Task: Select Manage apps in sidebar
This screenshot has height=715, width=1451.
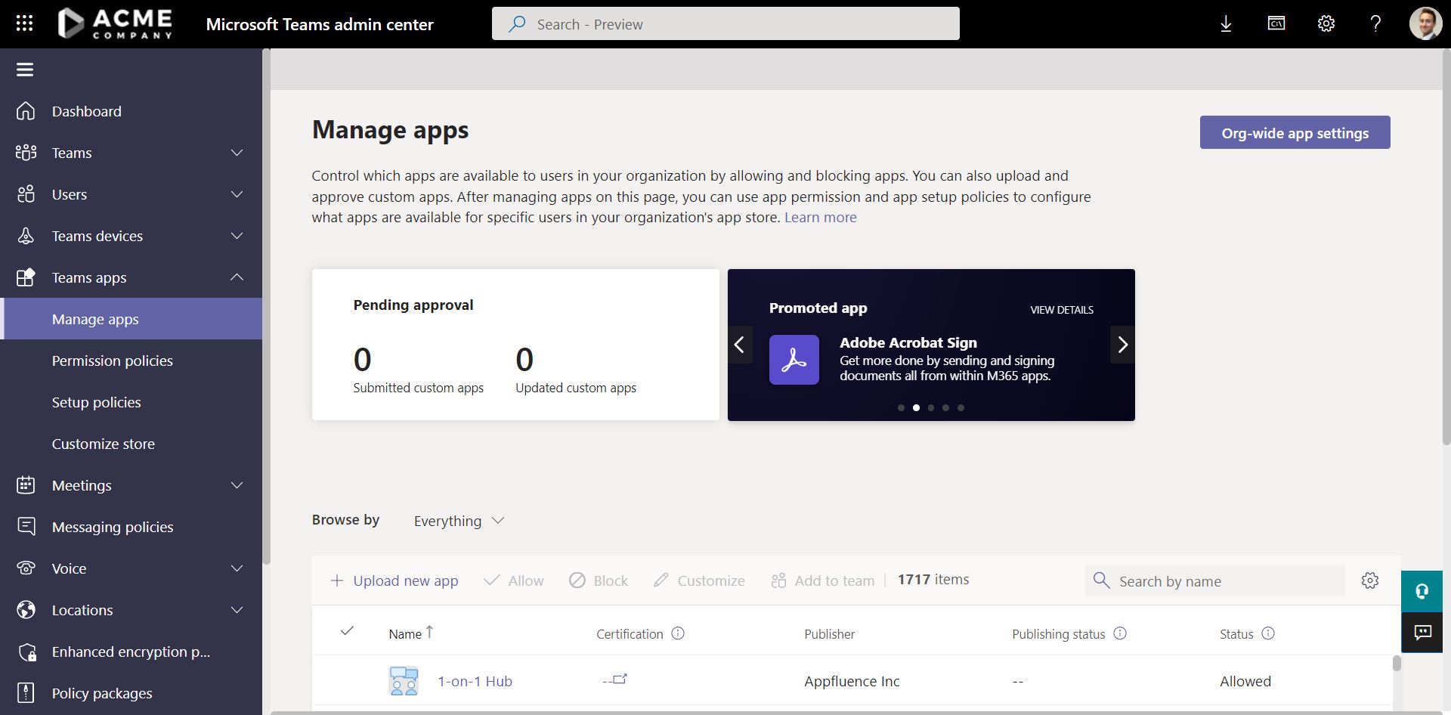Action: pyautogui.click(x=131, y=319)
